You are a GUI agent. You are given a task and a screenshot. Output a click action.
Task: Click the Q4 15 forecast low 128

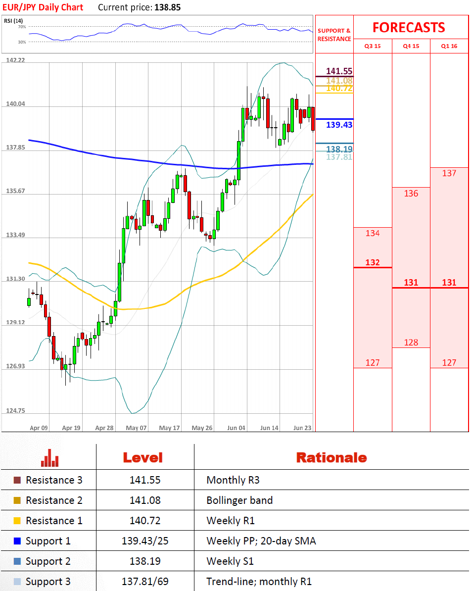point(411,342)
